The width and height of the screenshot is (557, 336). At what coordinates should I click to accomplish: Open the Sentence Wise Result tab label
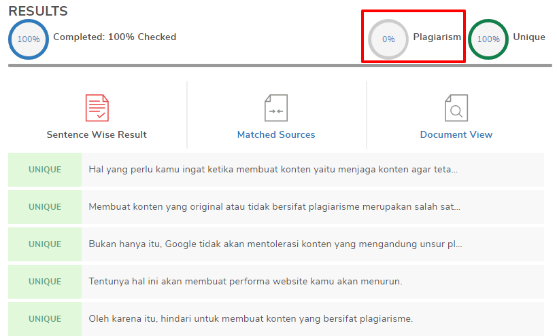(97, 134)
